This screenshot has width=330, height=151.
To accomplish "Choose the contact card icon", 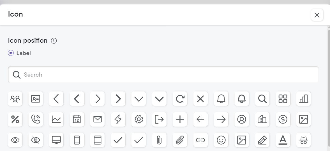I will pyautogui.click(x=36, y=99).
